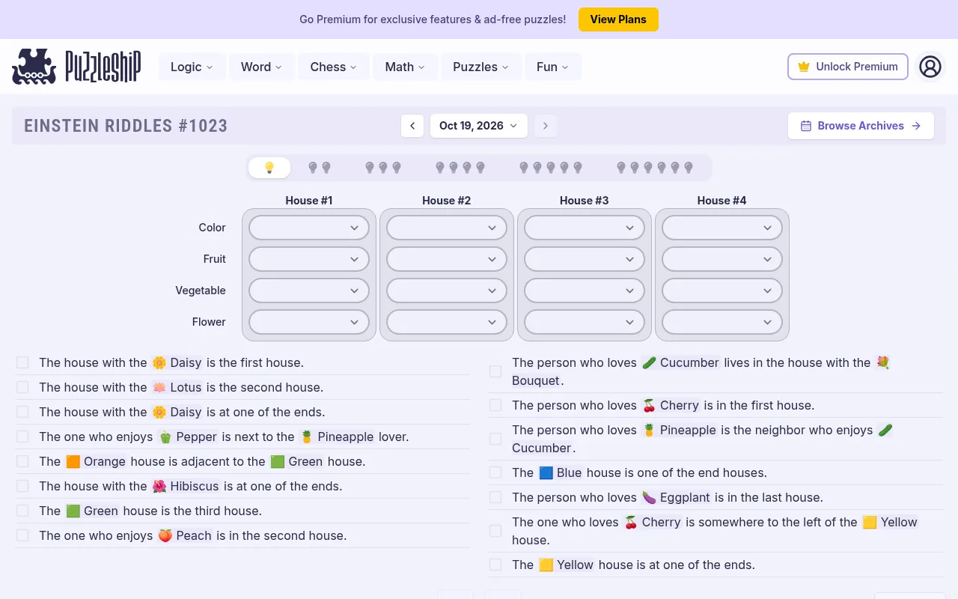Screen dimensions: 958x599
Task: Open the Logic menu
Action: point(192,67)
